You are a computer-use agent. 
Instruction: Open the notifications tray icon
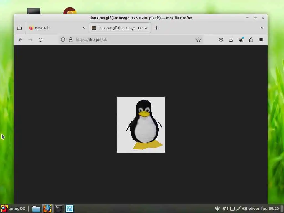tap(225, 209)
